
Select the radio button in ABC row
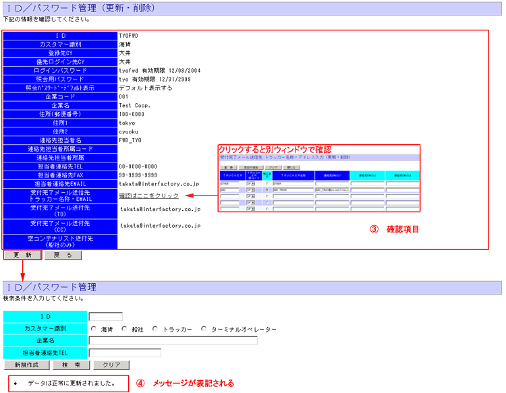coord(268,190)
